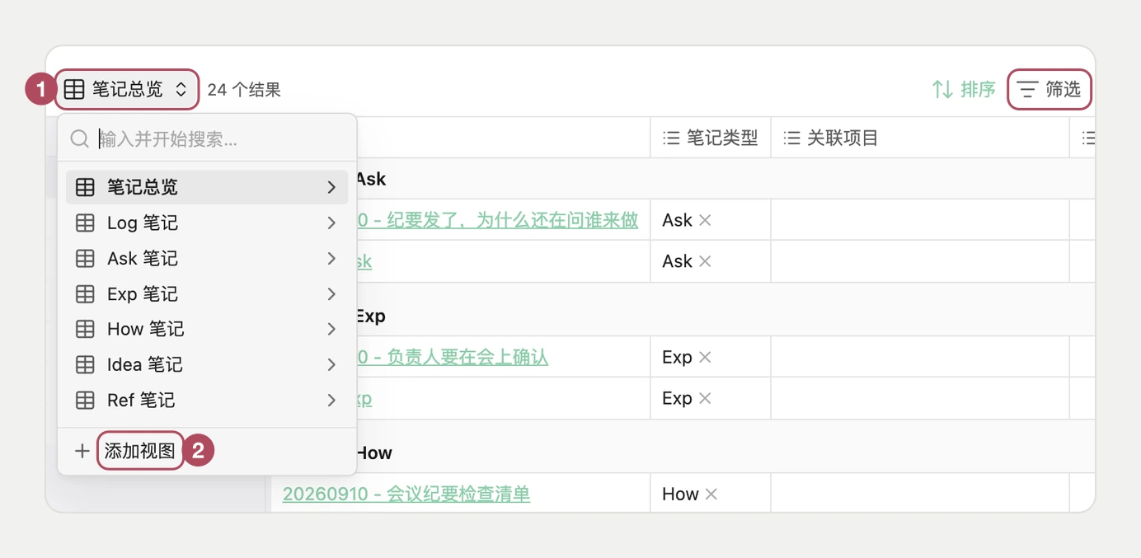
Task: Click the table icon next to Log 笔记
Action: point(85,223)
